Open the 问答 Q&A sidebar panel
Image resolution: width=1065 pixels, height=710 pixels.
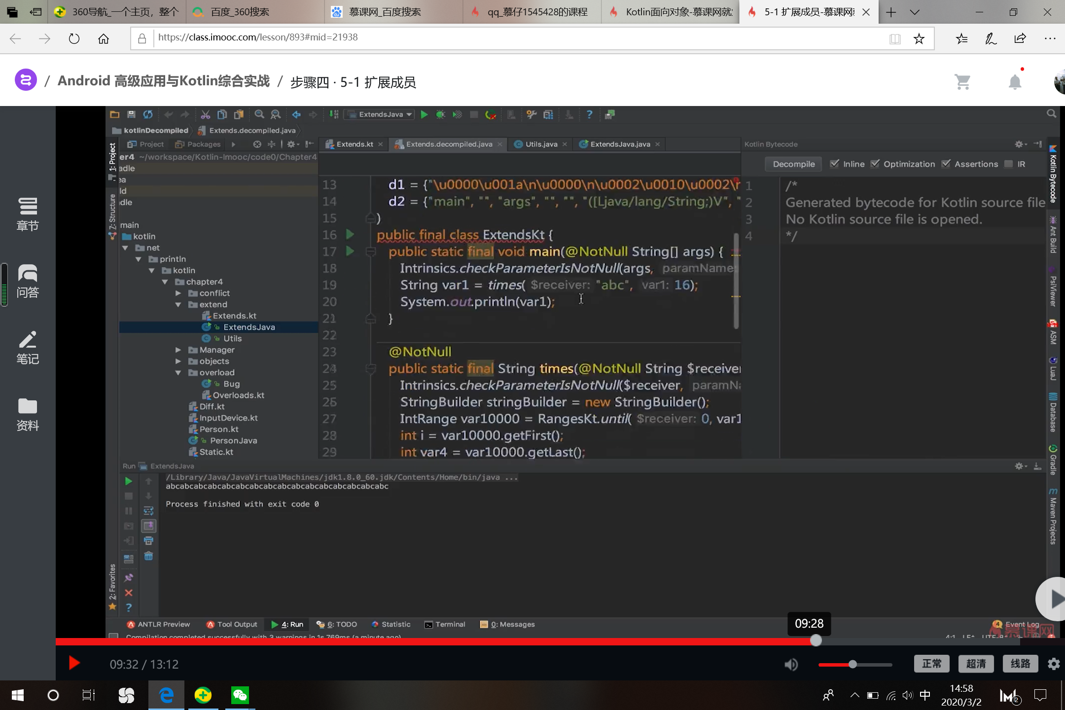coord(28,281)
